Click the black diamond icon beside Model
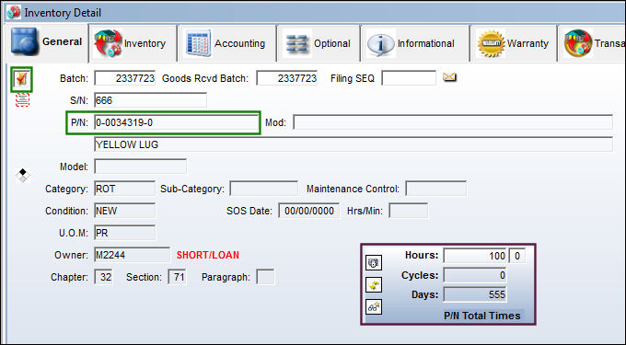The width and height of the screenshot is (626, 345). click(x=23, y=175)
